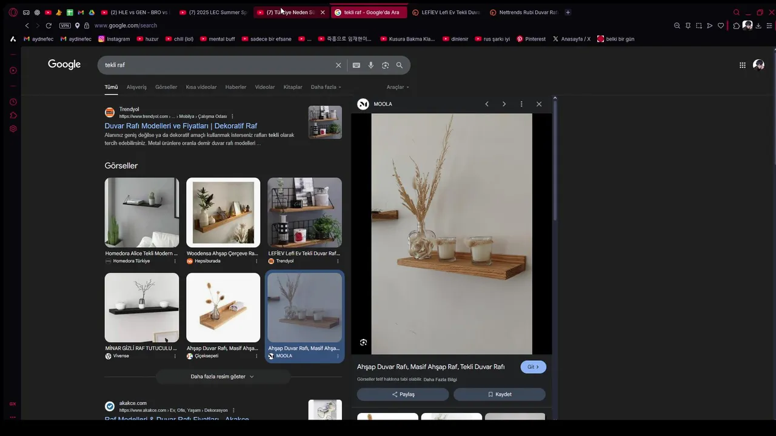Open the Google account avatar

(x=758, y=65)
